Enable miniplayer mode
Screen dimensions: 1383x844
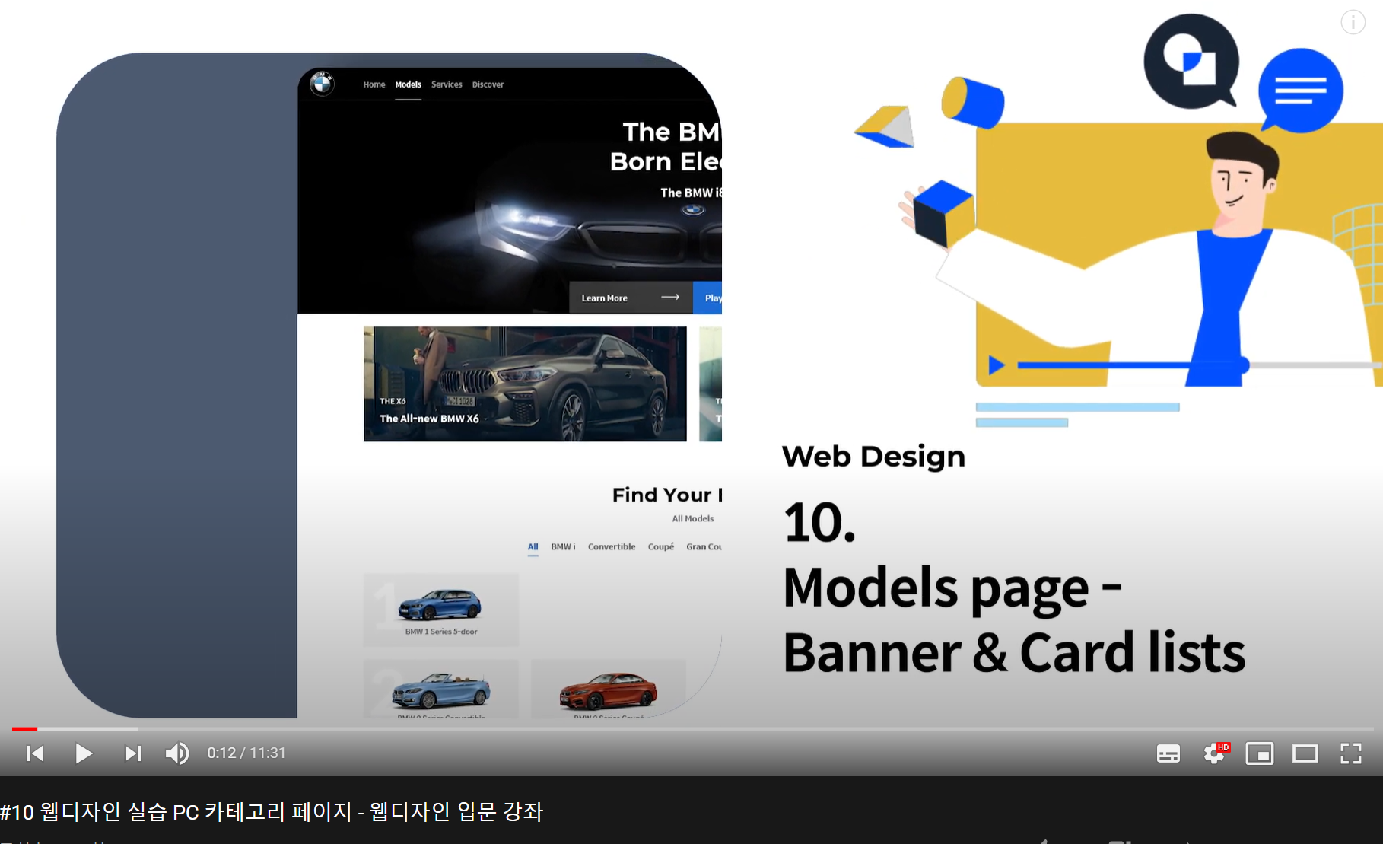pyautogui.click(x=1260, y=753)
